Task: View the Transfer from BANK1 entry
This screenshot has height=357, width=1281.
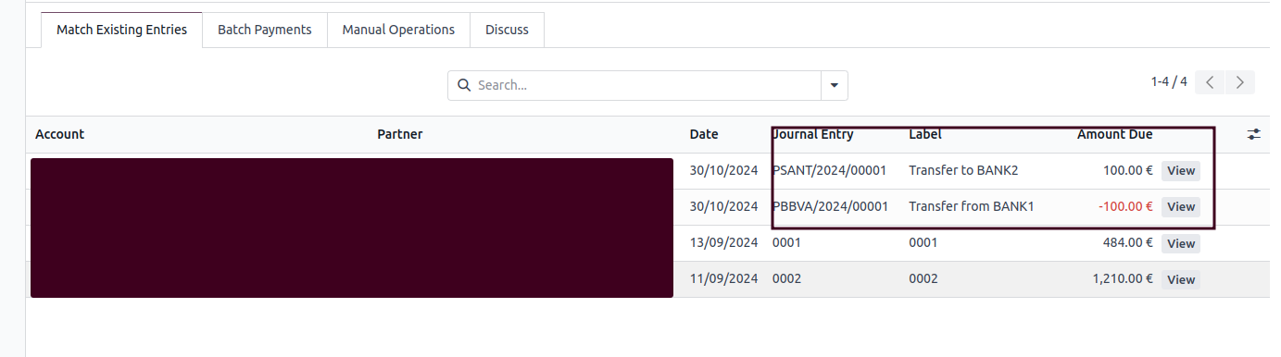Action: coord(1181,207)
